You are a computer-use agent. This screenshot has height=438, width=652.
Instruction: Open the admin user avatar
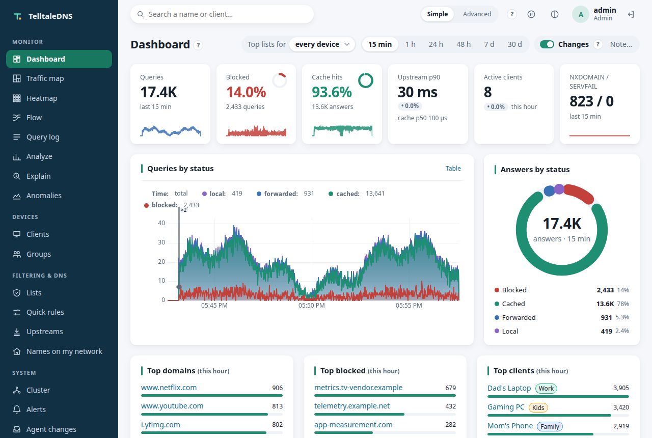point(581,14)
